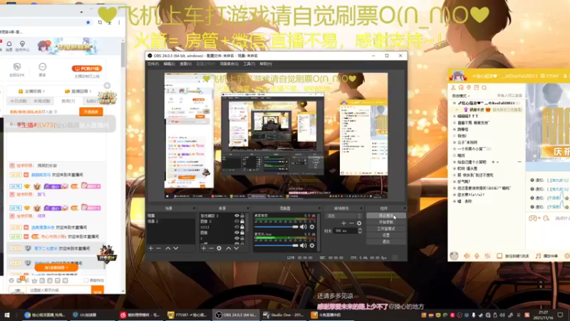
Task: Move source up arrow in Sources panel
Action: (x=228, y=248)
